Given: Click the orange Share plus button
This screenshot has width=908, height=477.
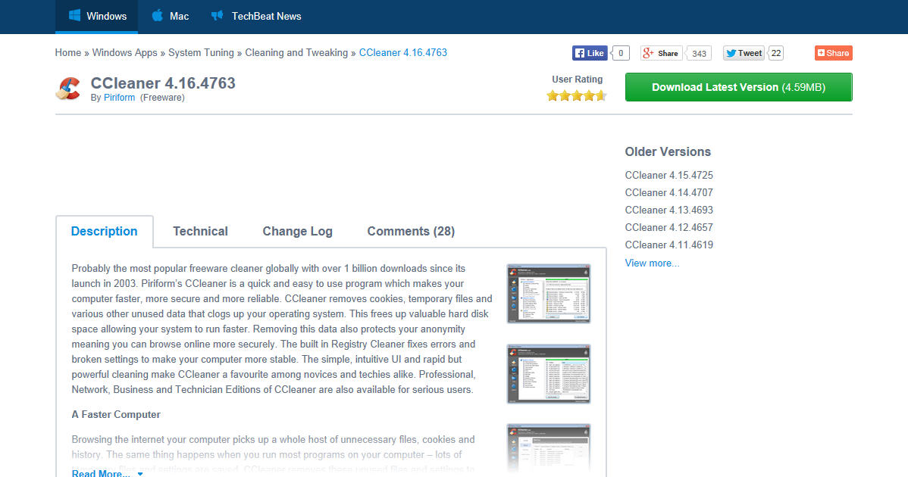Looking at the screenshot, I should pyautogui.click(x=833, y=53).
